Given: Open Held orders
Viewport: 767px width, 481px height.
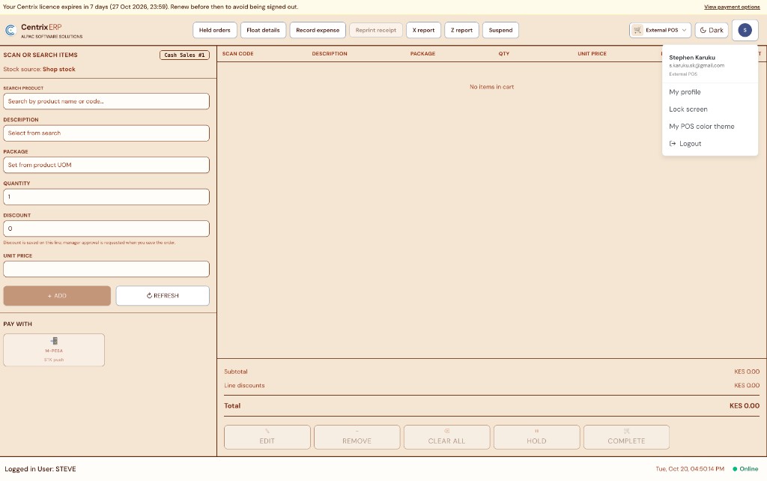Looking at the screenshot, I should pos(215,30).
